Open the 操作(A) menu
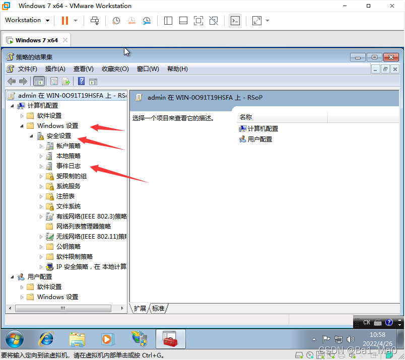 [55, 69]
